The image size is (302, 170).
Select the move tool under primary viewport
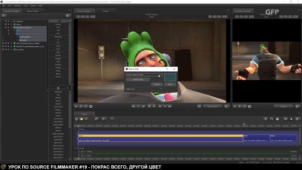pos(81,106)
